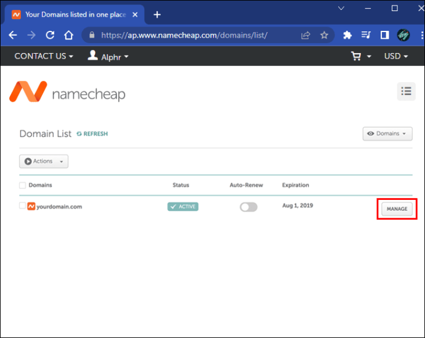425x338 pixels.
Task: Open the Chrome profile avatar
Action: tap(403, 35)
